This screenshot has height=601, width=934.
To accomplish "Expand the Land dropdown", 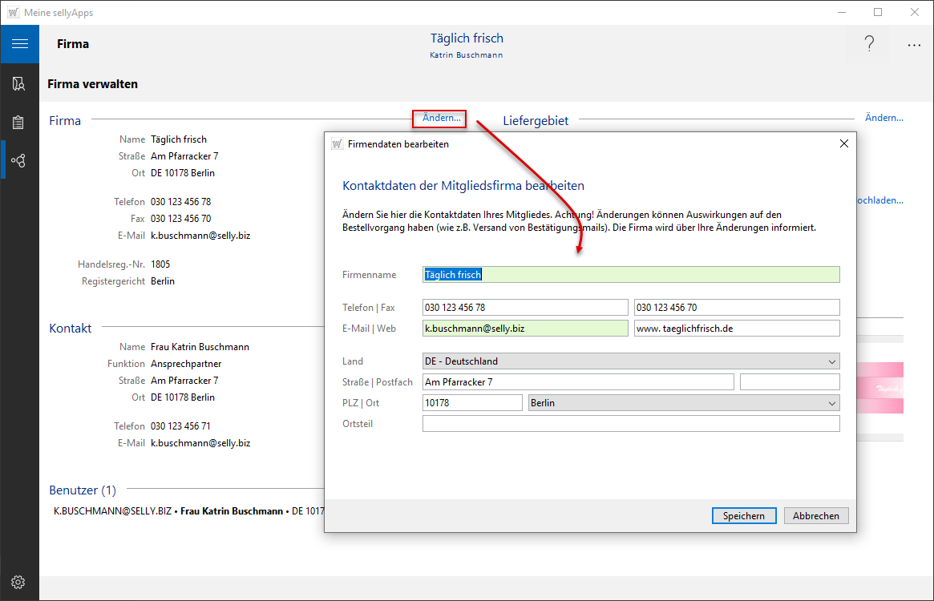I will (x=831, y=361).
